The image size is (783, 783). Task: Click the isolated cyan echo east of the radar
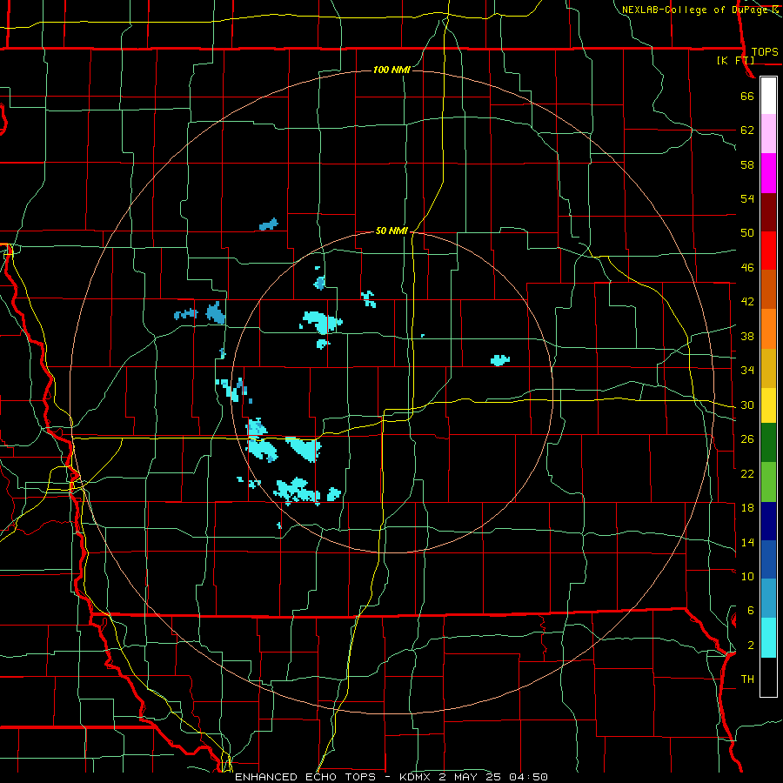coord(500,360)
